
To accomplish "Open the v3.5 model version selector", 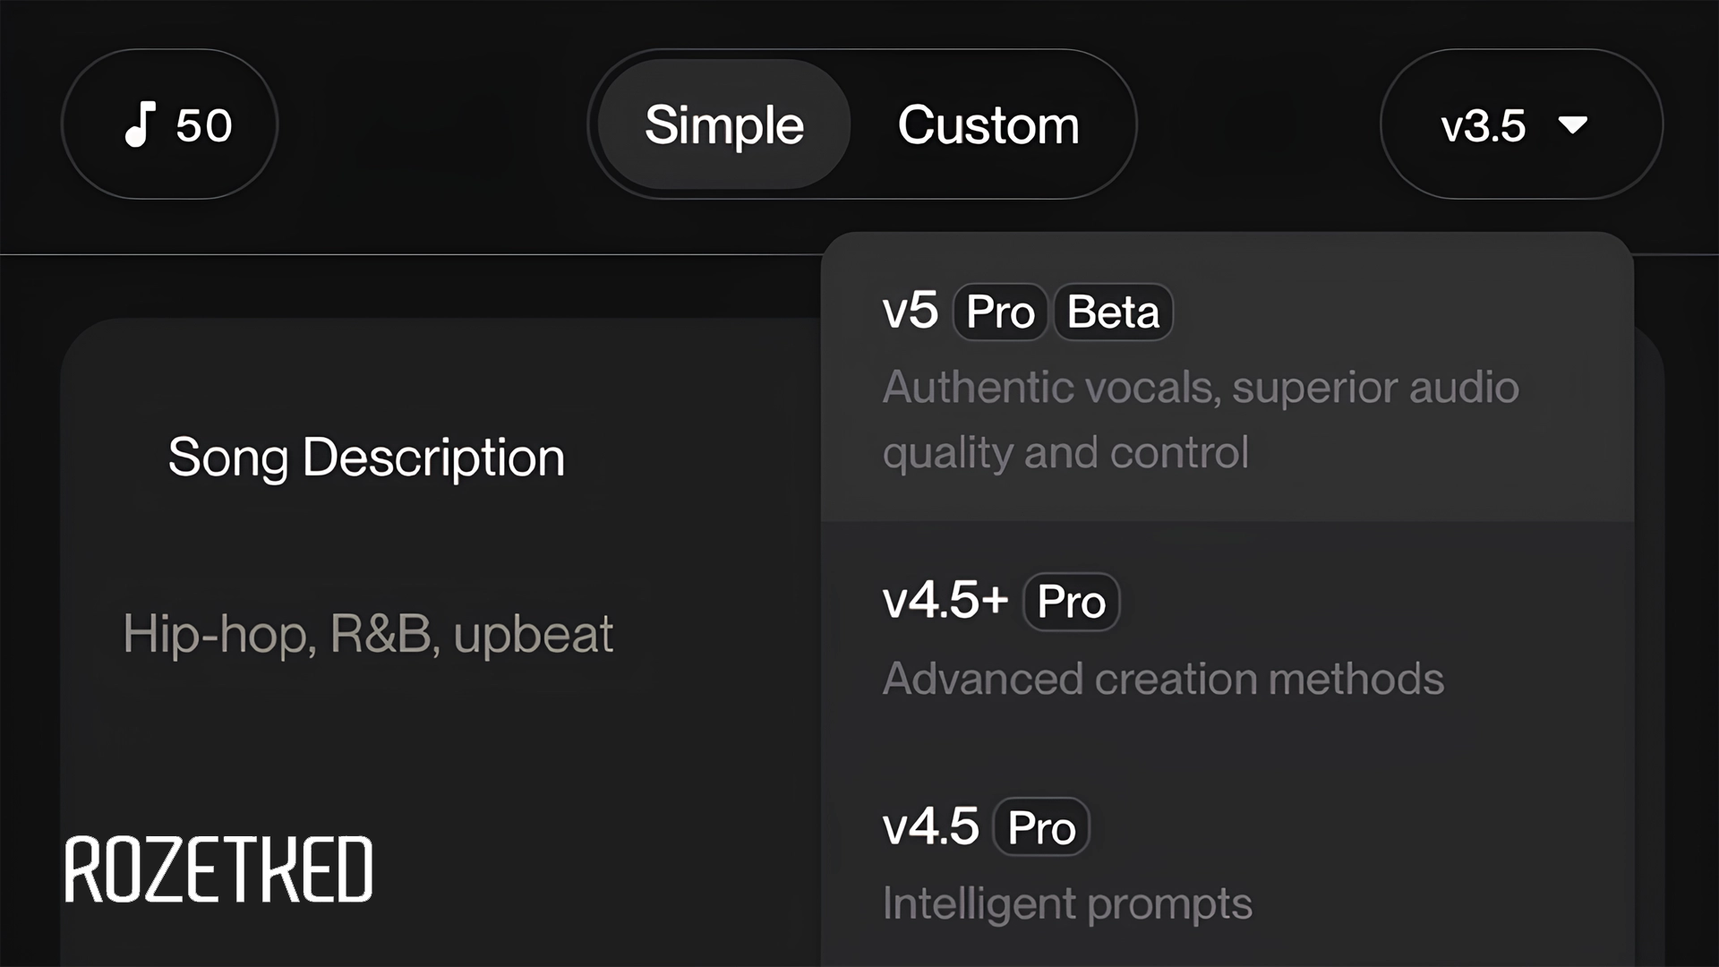I will [x=1484, y=125].
